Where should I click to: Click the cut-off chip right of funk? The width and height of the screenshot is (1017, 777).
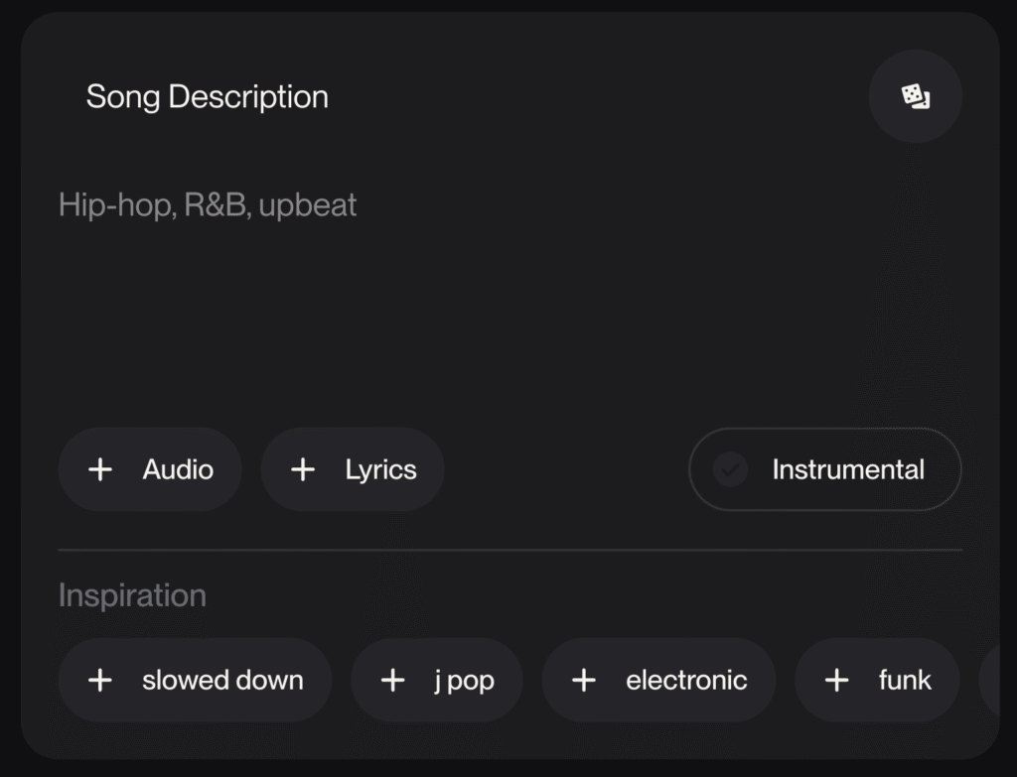(989, 680)
